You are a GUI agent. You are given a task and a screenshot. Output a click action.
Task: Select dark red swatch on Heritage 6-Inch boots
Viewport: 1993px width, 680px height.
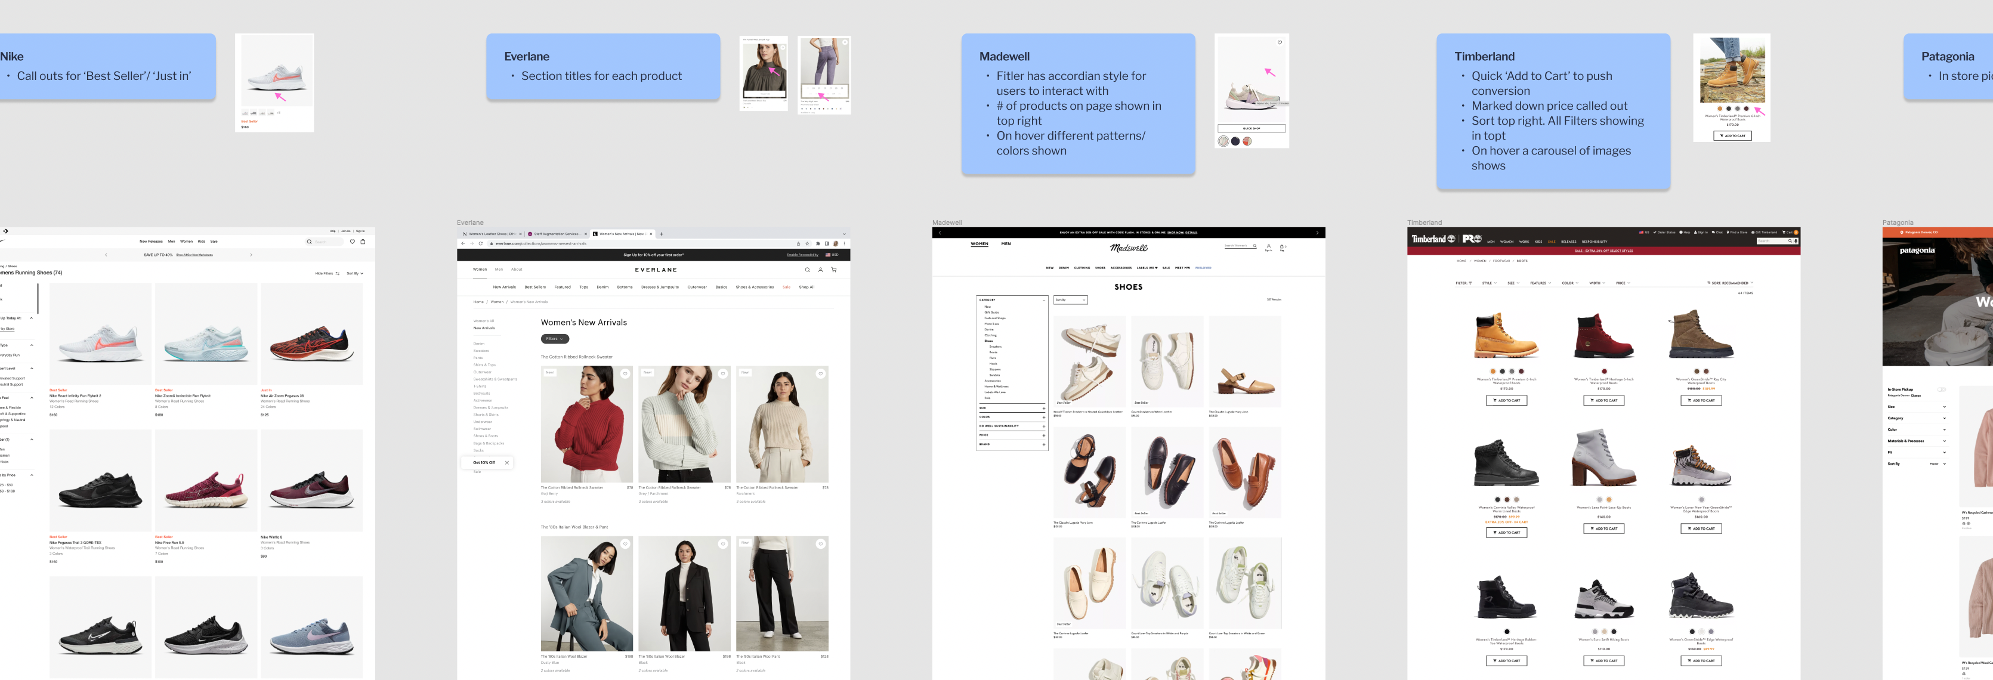coord(1604,372)
